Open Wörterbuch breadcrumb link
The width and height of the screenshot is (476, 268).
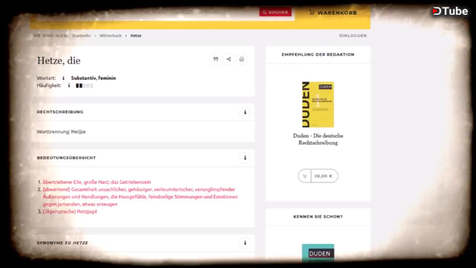[x=111, y=36]
